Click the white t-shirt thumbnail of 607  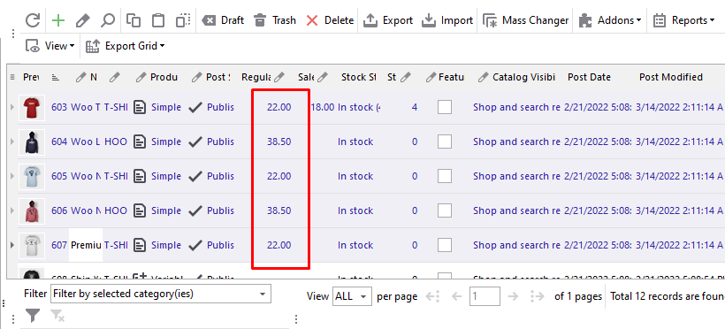pyautogui.click(x=32, y=245)
